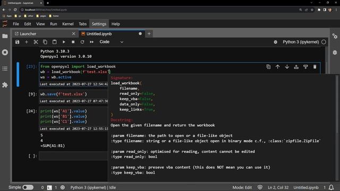Open the Settings menu
Viewport: 340px width, 191px height.
point(99,24)
